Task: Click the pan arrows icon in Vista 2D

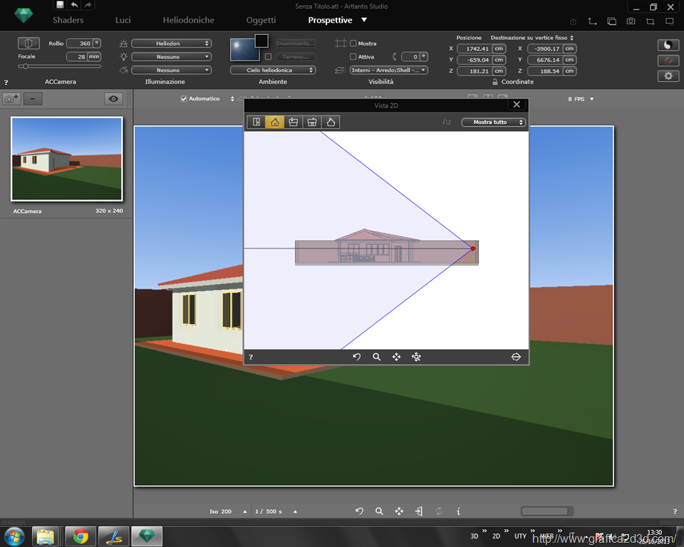Action: pos(397,357)
